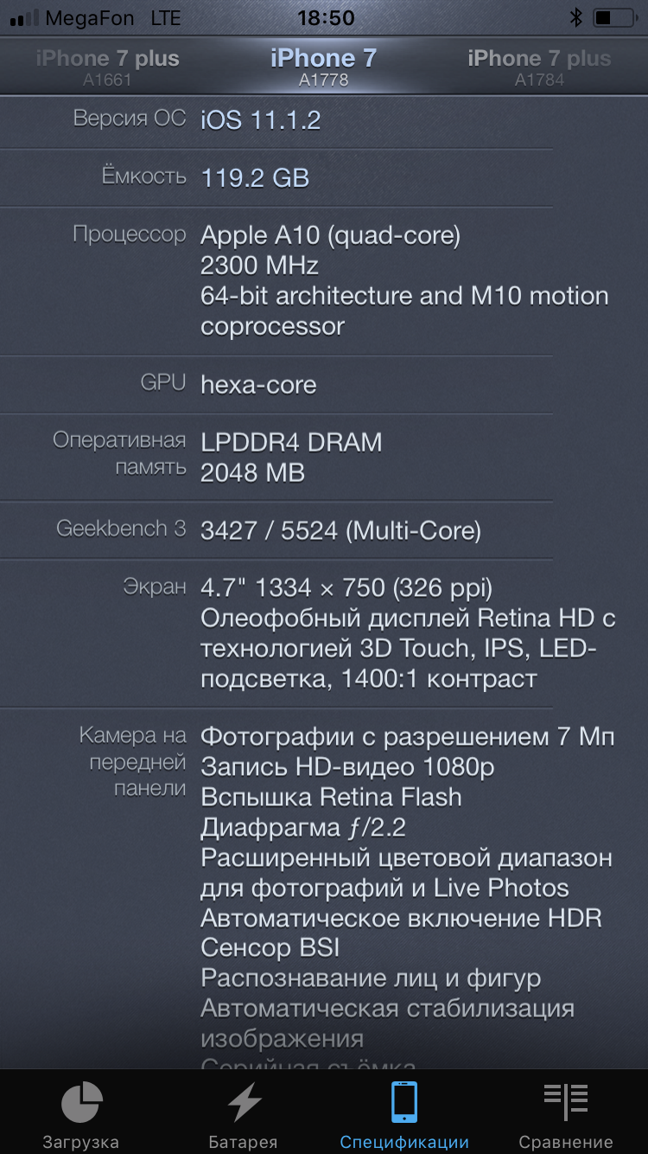Tap the Bluetooth status icon
The height and width of the screenshot is (1154, 648).
click(576, 17)
